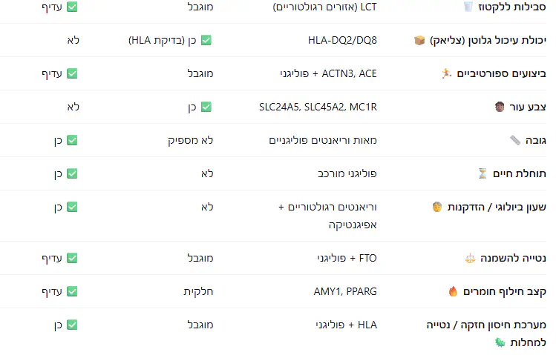Click the SLC24A5, SLC45A2, MC1R text
Viewport: 556px width, 355px height.
[x=318, y=107]
